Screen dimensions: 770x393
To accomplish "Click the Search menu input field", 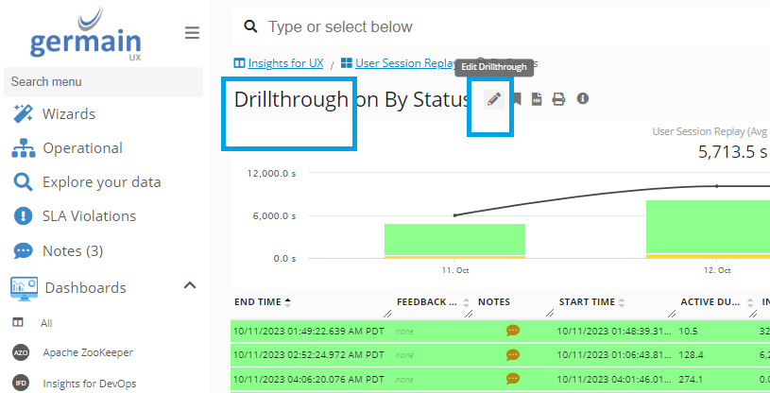I will pyautogui.click(x=102, y=82).
